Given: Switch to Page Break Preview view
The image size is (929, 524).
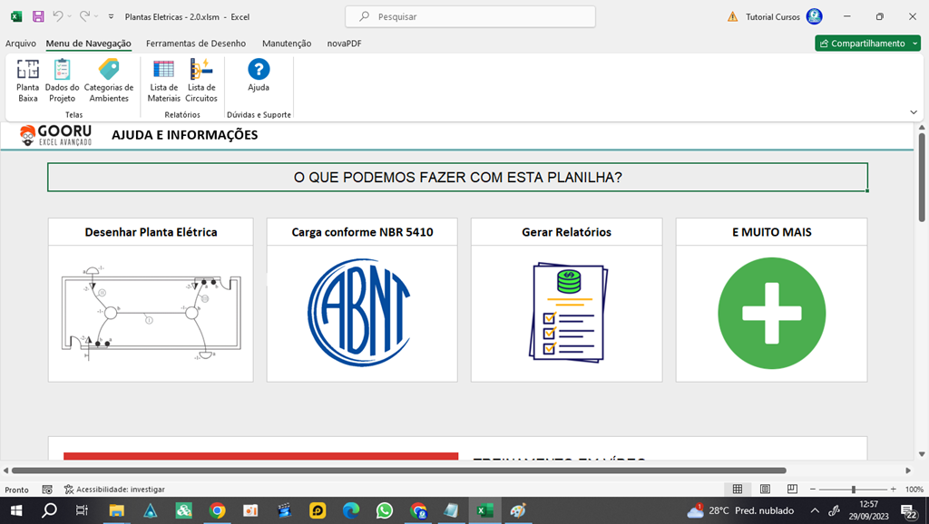Looking at the screenshot, I should coord(792,489).
